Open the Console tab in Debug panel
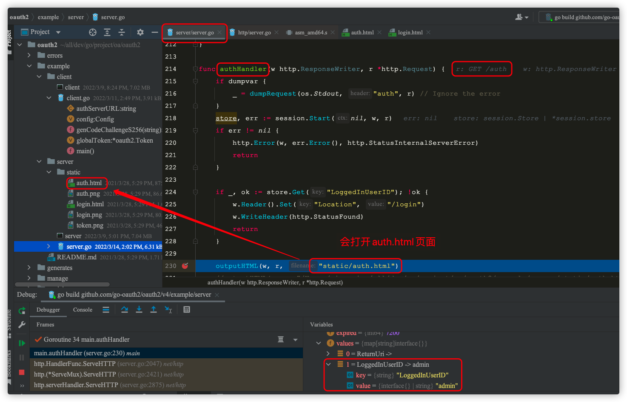Image resolution: width=627 pixels, height=402 pixels. (83, 309)
